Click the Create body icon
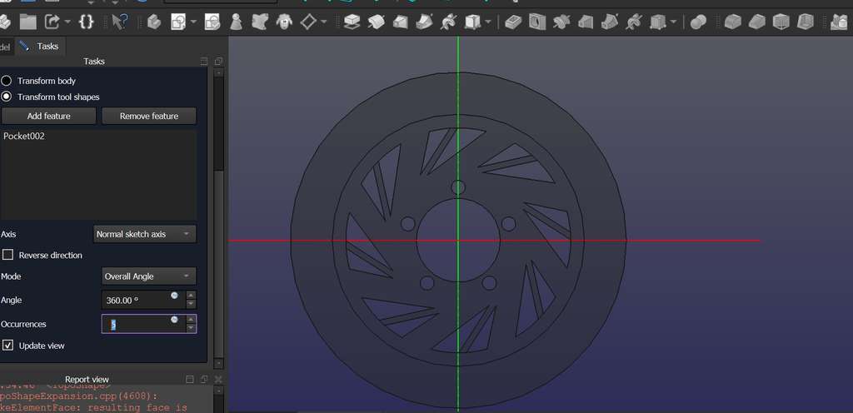853x413 pixels. click(154, 22)
